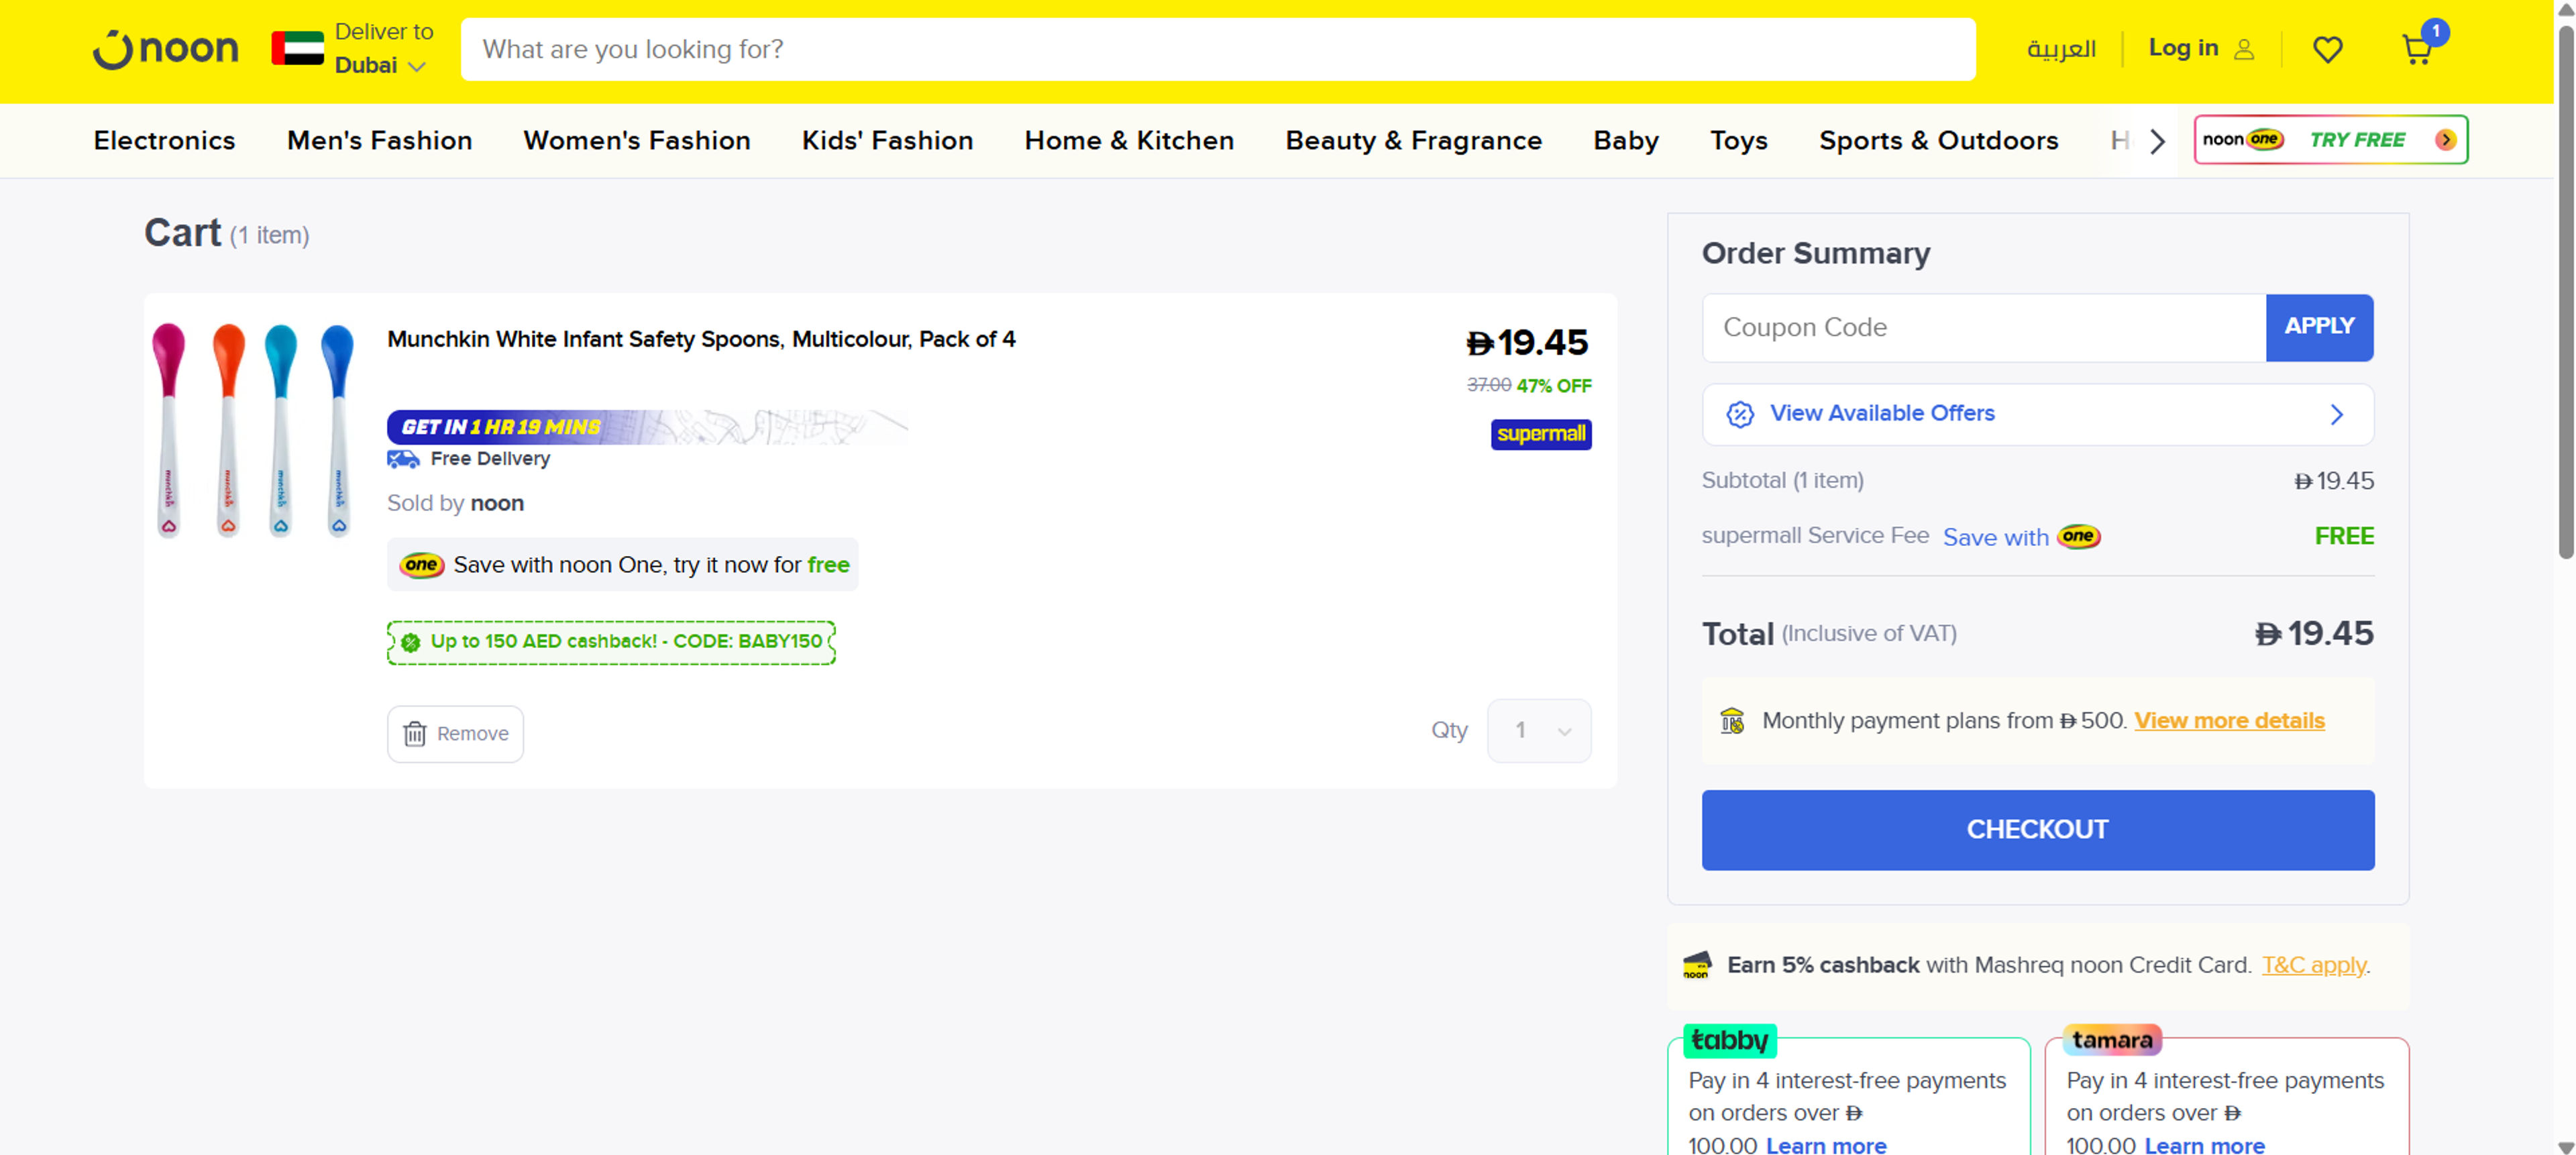The width and height of the screenshot is (2576, 1155).
Task: Open the Home & Kitchen category
Action: pyautogui.click(x=1129, y=140)
